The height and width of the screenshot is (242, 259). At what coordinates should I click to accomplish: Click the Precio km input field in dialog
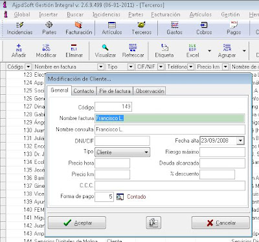click(112, 174)
